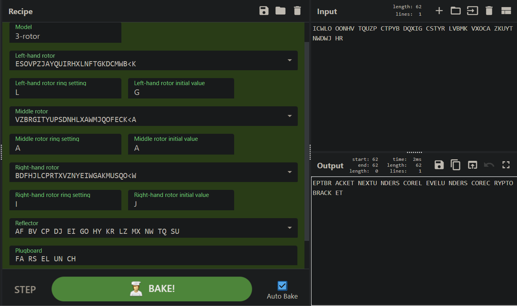Clear input and output trash icon
Viewport: 517px width, 306px height.
pyautogui.click(x=489, y=11)
